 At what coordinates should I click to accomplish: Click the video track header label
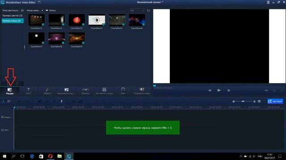(7, 117)
